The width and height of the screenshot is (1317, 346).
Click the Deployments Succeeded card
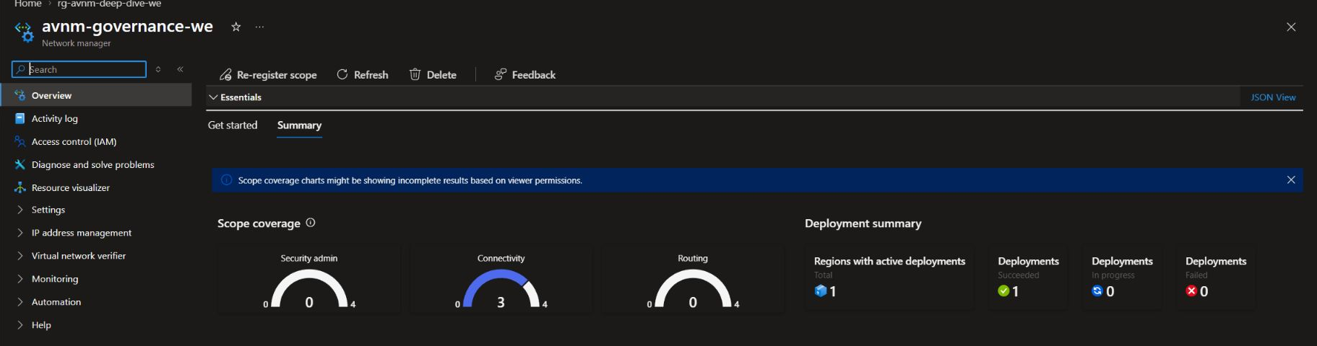tap(1028, 278)
